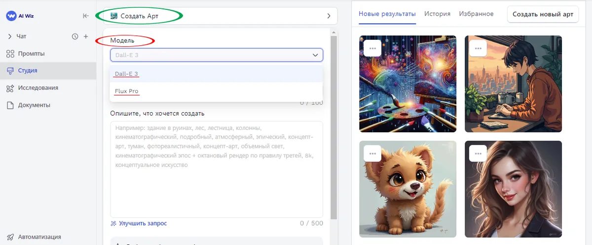This screenshot has width=592, height=245.
Task: Open three-dot menu on woman portrait image
Action: (478, 153)
